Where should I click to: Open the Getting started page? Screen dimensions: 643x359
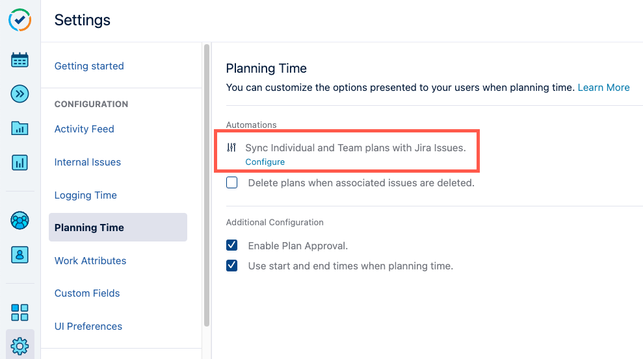[89, 66]
